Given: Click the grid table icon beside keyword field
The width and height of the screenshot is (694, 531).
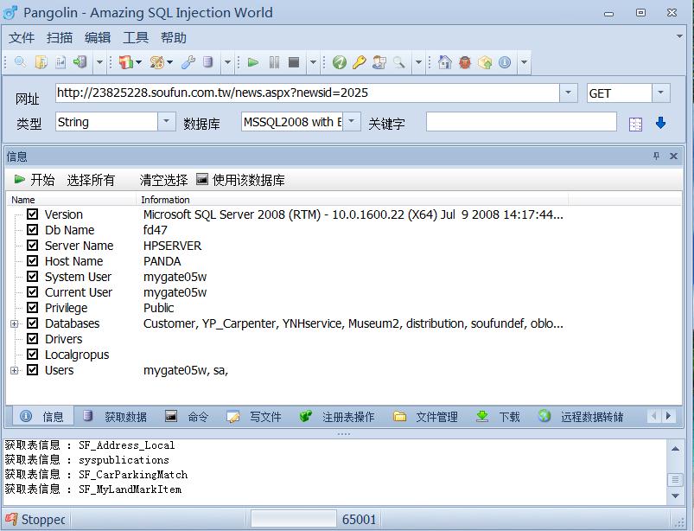Looking at the screenshot, I should [635, 125].
